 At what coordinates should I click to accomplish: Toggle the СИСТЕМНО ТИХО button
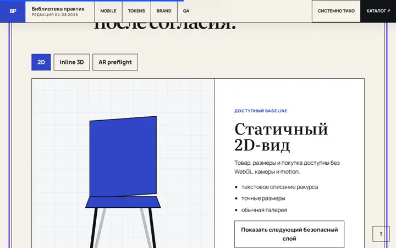pos(336,11)
